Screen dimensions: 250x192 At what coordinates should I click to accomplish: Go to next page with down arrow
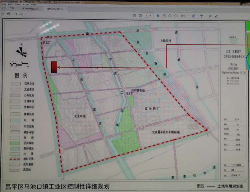(x=140, y=16)
